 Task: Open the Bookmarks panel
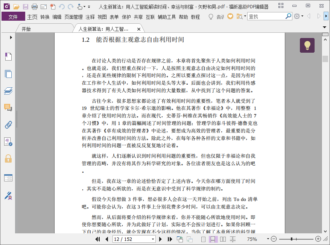[8, 56]
